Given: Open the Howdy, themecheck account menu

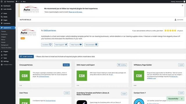Looking at the screenshot, I should [x=178, y=1].
